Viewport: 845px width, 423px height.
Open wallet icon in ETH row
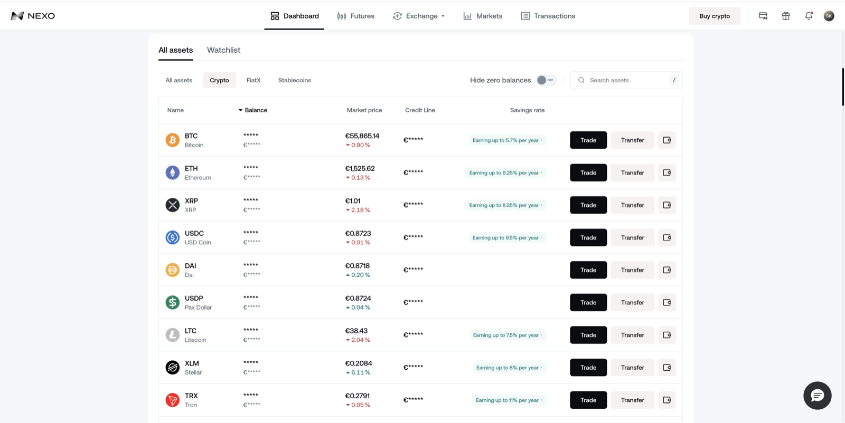pos(667,172)
